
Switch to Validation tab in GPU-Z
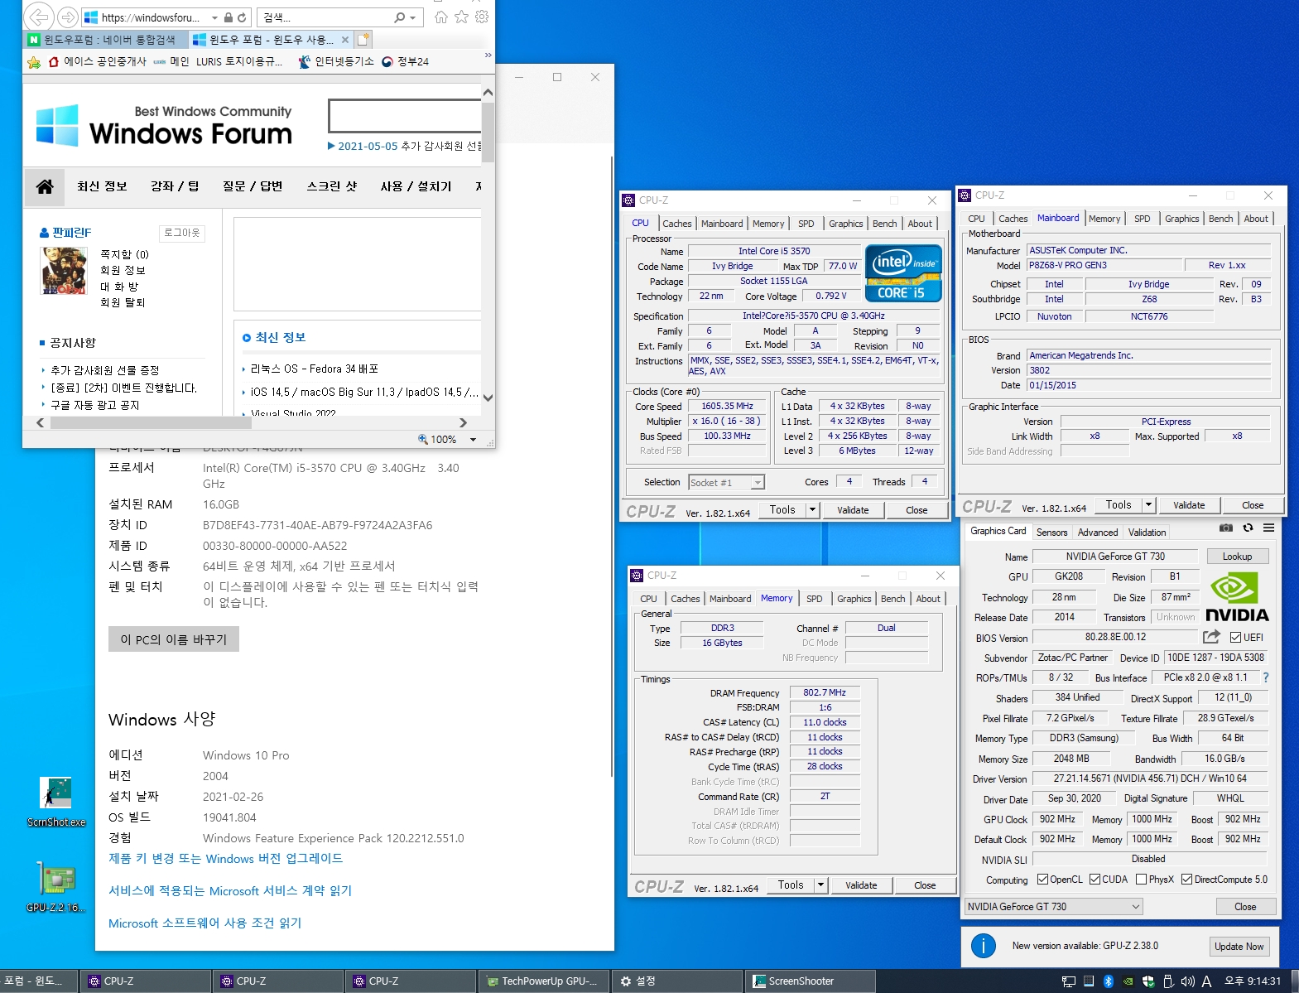tap(1147, 533)
